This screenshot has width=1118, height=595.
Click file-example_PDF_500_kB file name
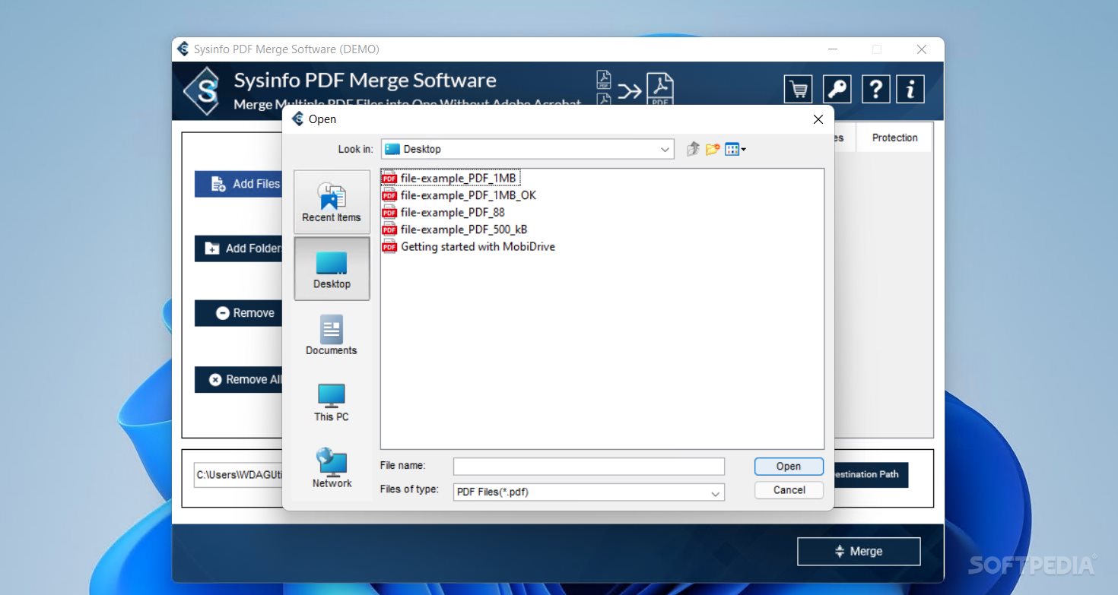[x=464, y=229]
